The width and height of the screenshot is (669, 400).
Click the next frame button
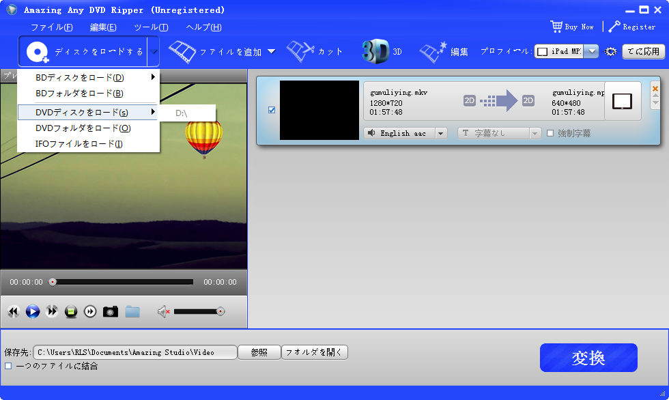coord(90,312)
